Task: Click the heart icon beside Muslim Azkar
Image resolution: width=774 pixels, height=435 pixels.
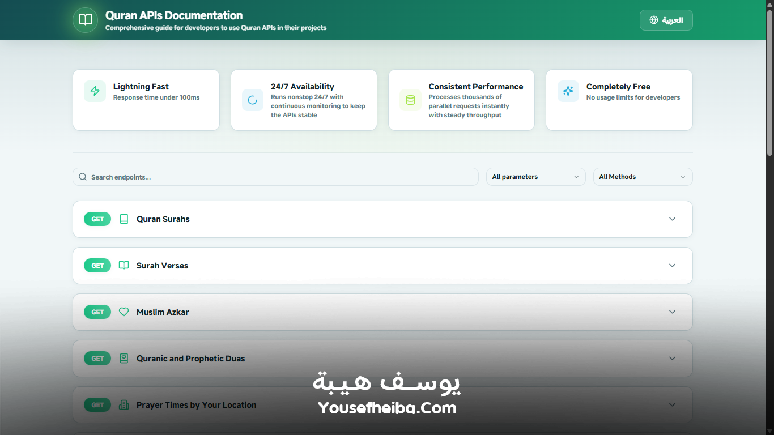Action: [x=124, y=312]
